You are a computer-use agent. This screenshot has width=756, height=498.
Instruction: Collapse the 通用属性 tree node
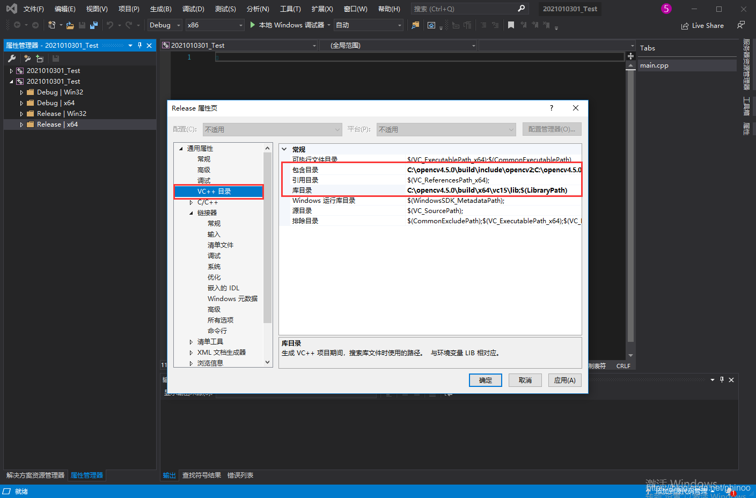(181, 149)
